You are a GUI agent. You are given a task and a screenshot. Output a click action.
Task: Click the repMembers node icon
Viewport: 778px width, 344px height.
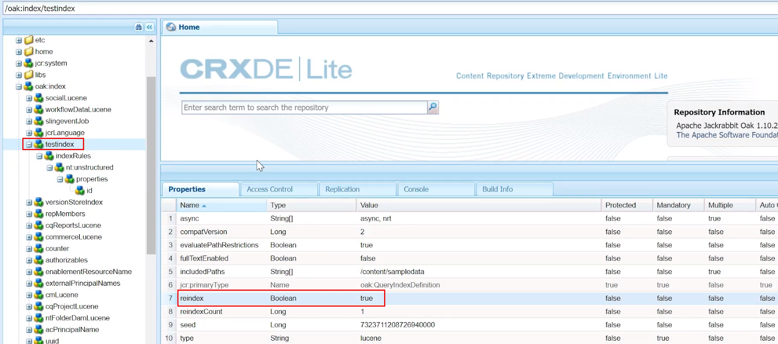click(39, 214)
